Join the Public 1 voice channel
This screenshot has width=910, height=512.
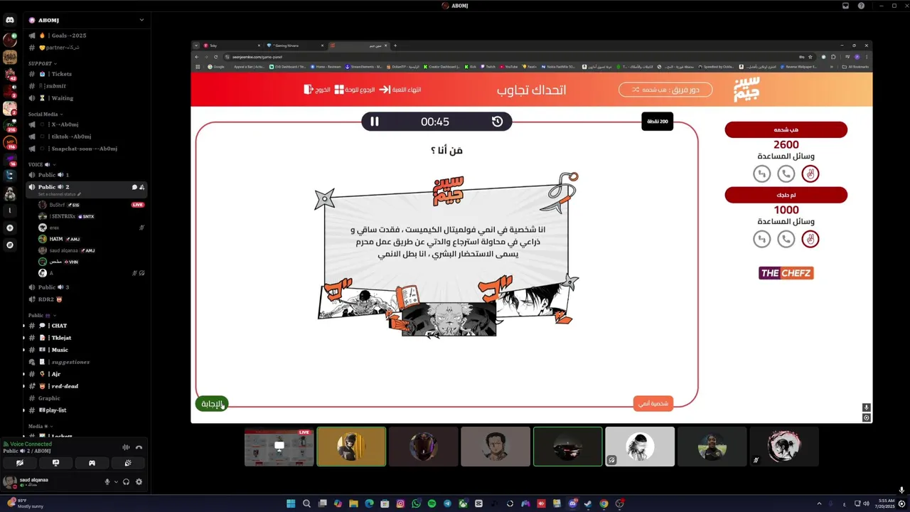85,175
